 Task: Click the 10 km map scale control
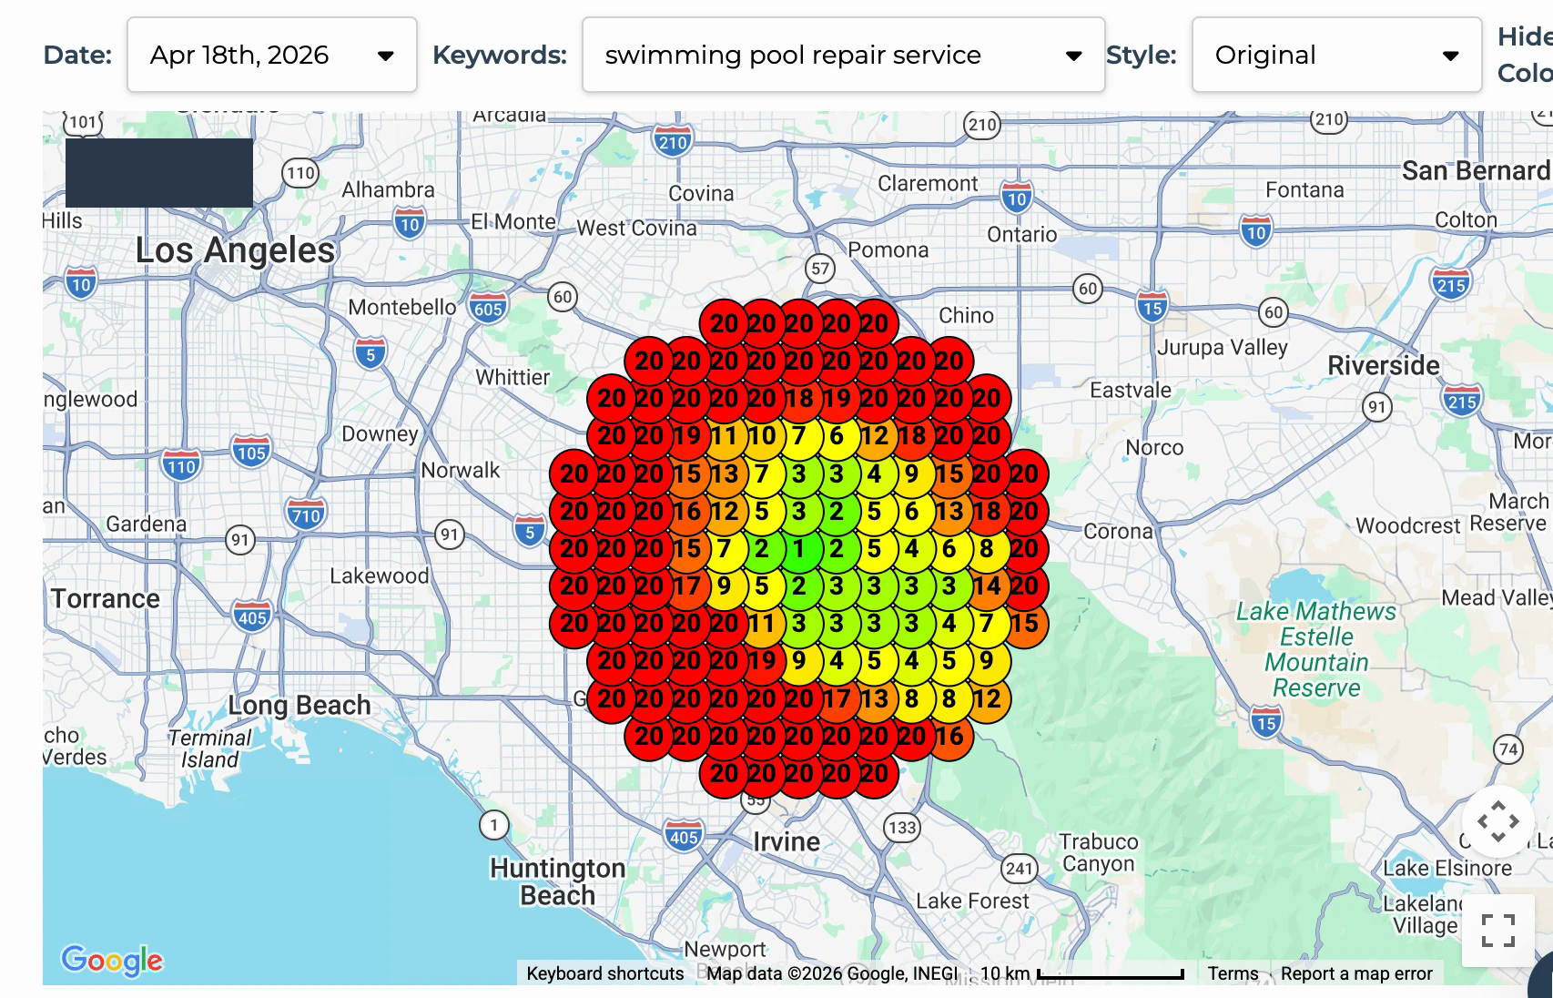[x=1081, y=973]
